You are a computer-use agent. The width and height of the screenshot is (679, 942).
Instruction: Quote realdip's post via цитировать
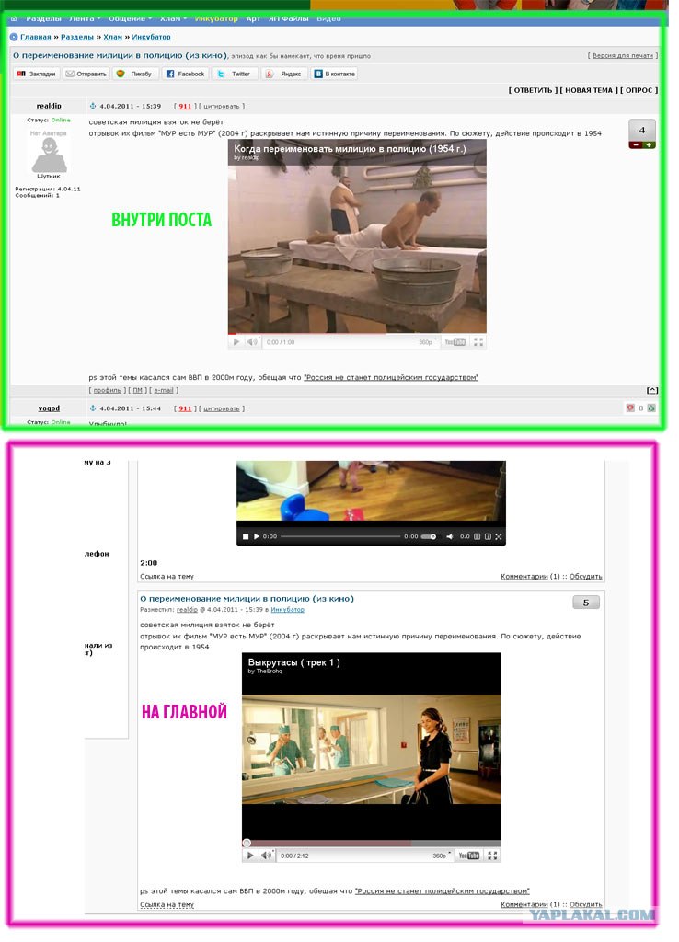pos(221,107)
